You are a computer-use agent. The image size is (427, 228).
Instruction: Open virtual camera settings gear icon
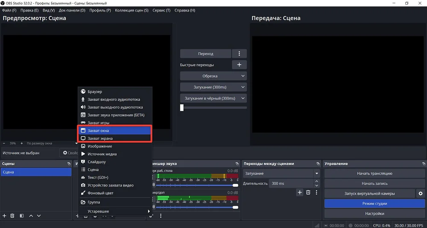421,193
